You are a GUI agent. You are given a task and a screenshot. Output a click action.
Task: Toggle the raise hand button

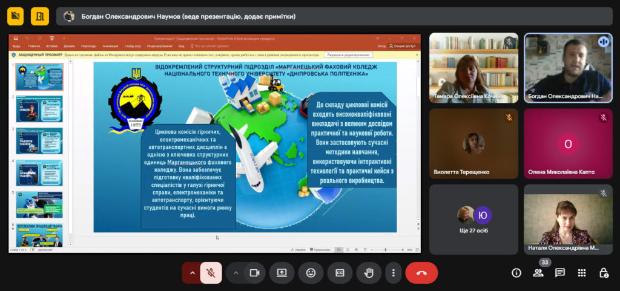[369, 273]
